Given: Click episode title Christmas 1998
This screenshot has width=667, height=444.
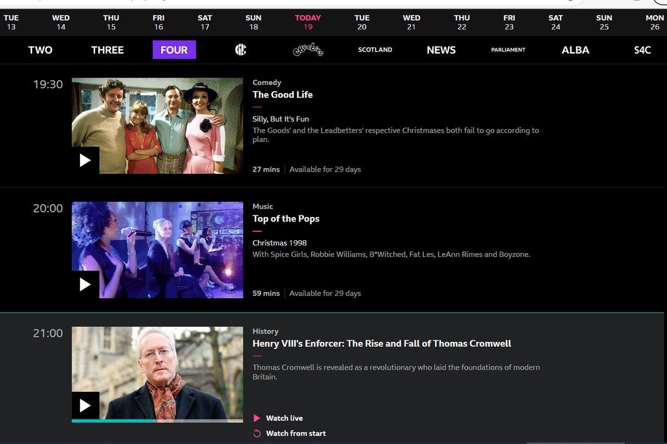Looking at the screenshot, I should click(280, 243).
